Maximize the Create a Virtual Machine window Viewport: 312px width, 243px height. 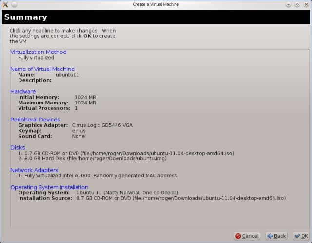click(x=297, y=4)
